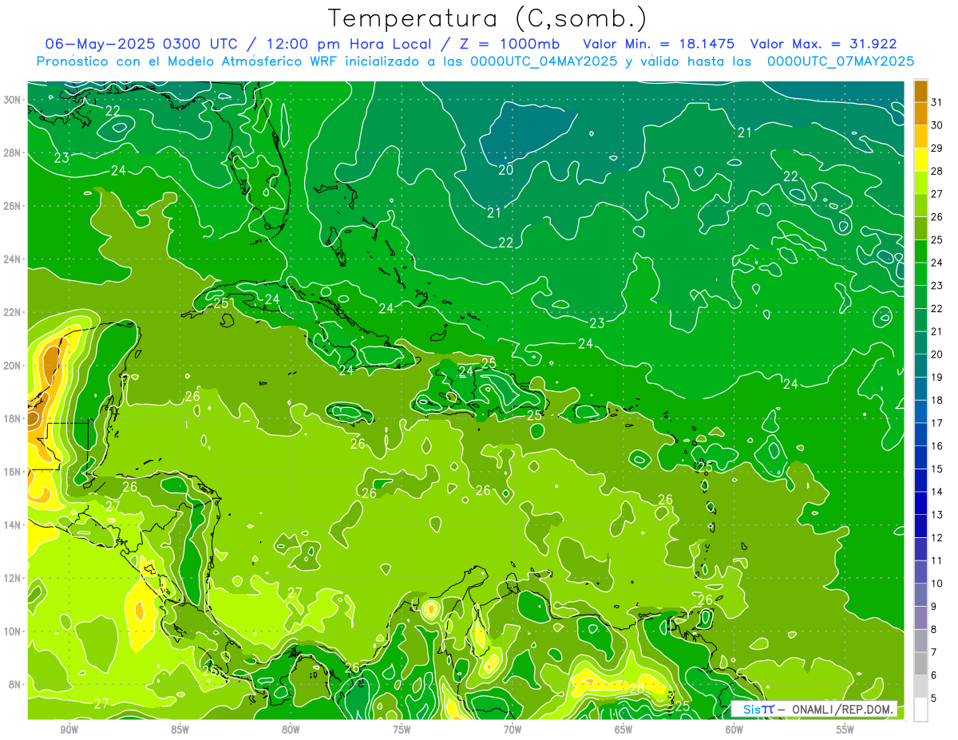Click the "8N" latitude axis label

point(14,685)
